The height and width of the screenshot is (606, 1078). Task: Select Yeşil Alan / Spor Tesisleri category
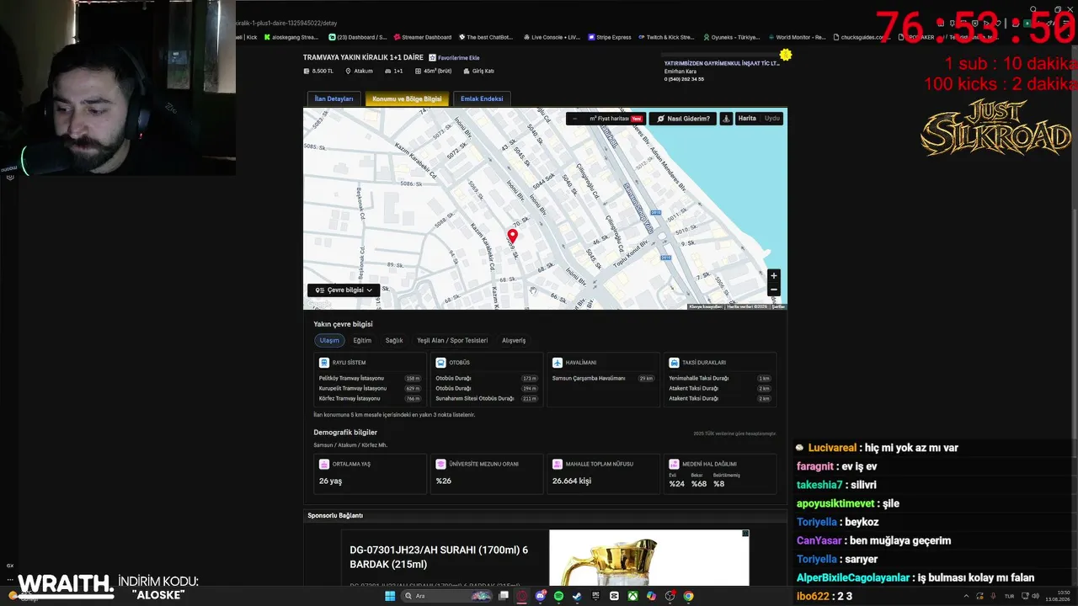pos(452,341)
